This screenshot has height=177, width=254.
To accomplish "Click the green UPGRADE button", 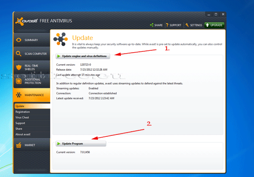I will (214, 25).
